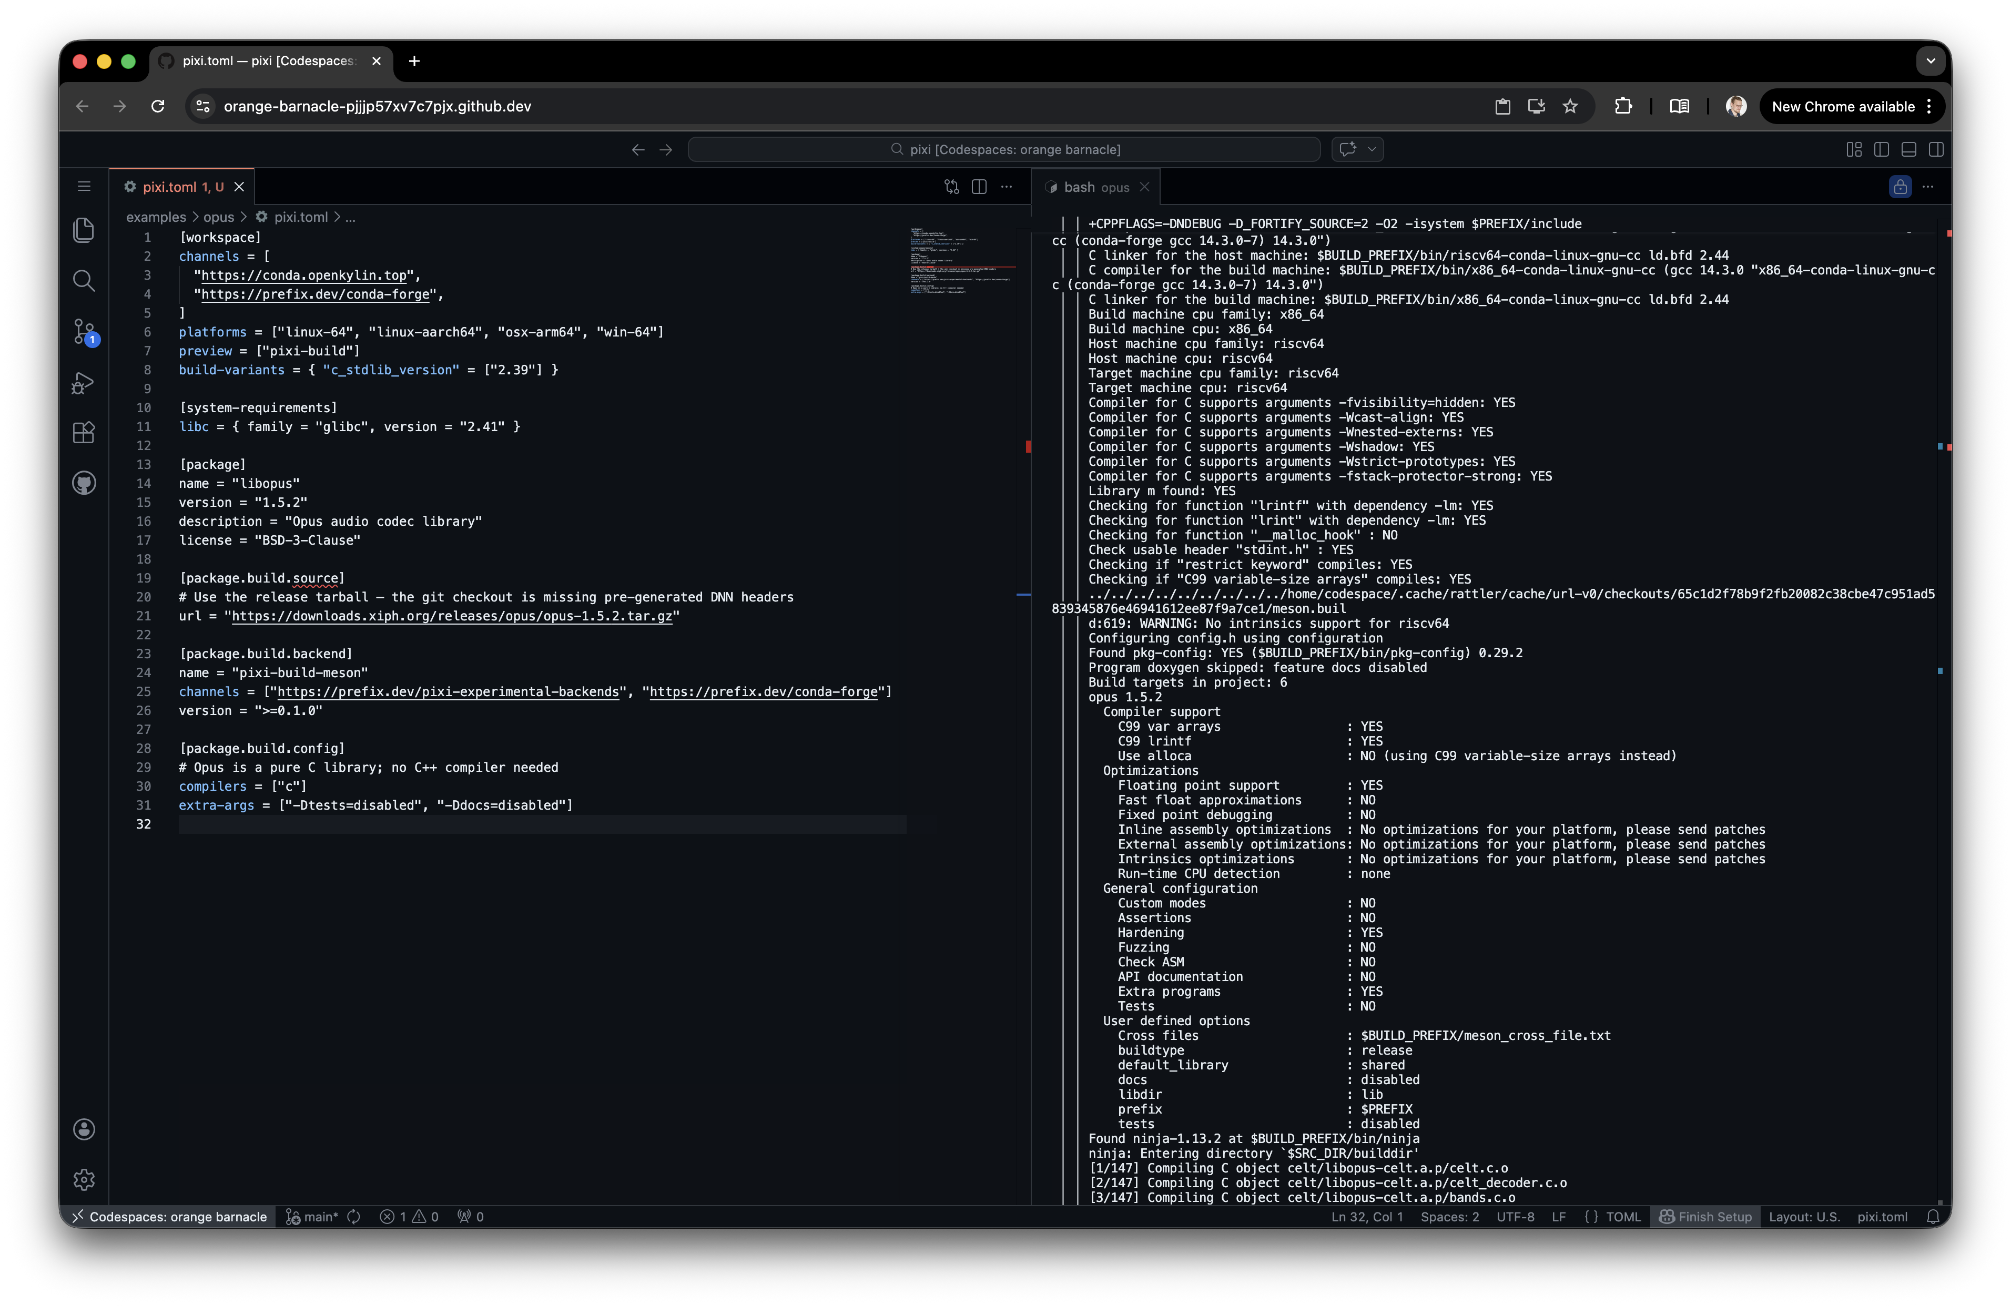2011x1306 pixels.
Task: Open the editor More Actions ellipsis menu
Action: 1007,187
